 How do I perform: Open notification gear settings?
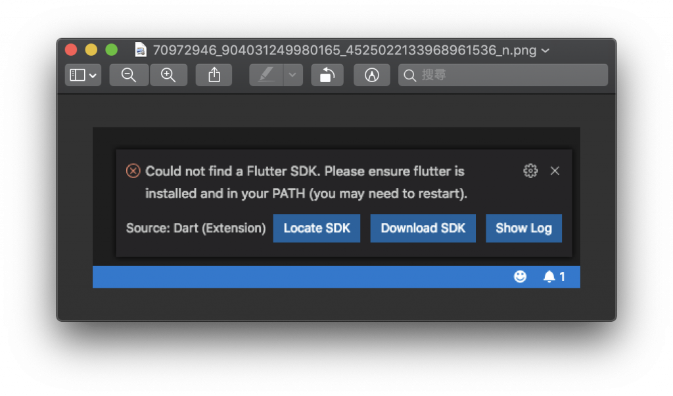[530, 171]
